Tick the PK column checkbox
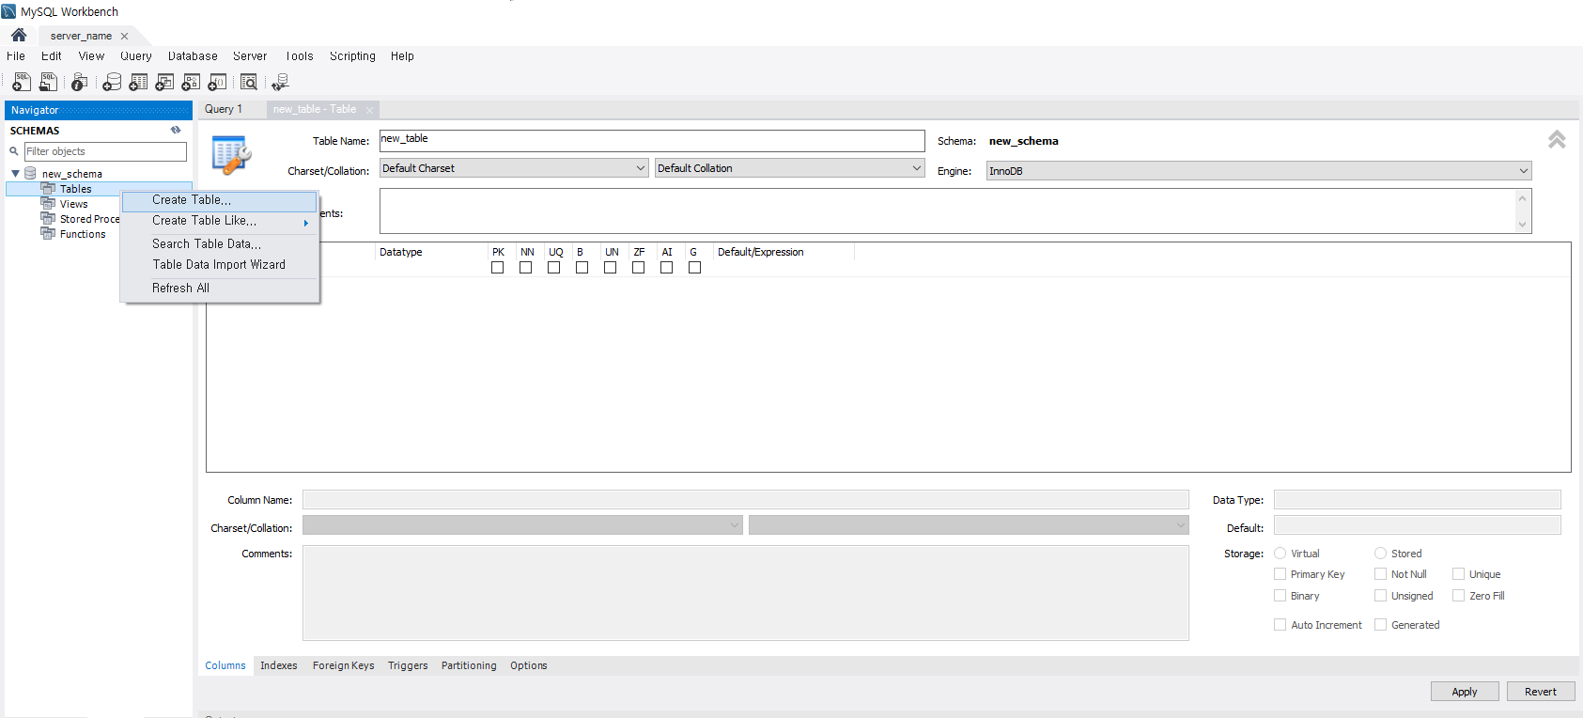Image resolution: width=1583 pixels, height=718 pixels. 497,268
